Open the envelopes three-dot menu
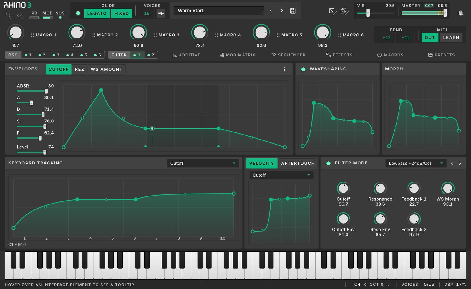Screen dimensions: 471x289 [284, 69]
